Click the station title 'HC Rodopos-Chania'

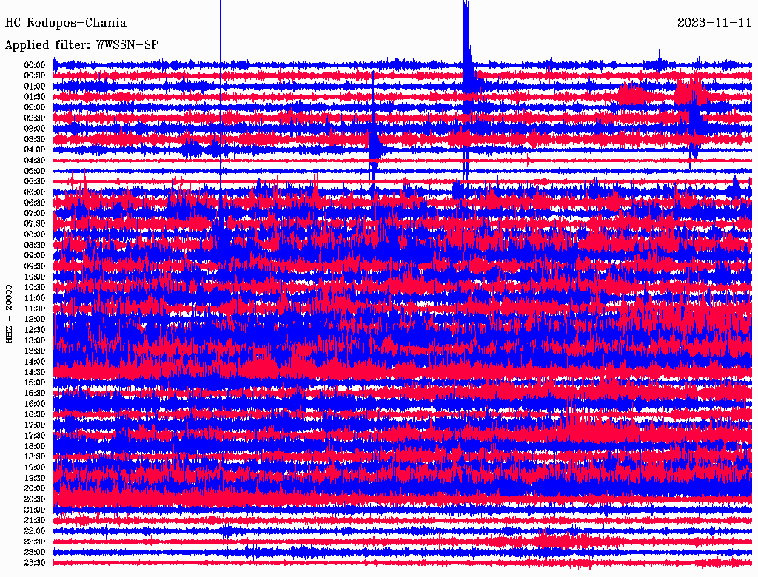click(x=66, y=23)
